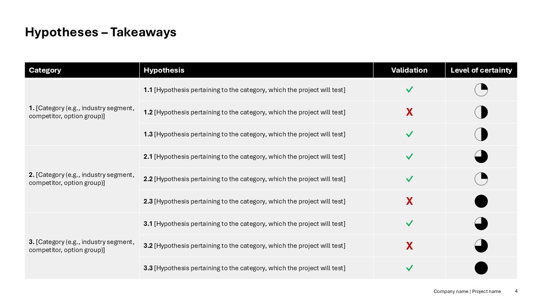Click the Company name | Project name footer
The width and height of the screenshot is (542, 304).
[x=467, y=291]
